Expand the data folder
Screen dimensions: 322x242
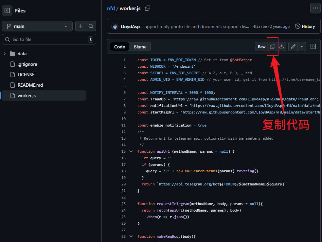click(x=5, y=54)
